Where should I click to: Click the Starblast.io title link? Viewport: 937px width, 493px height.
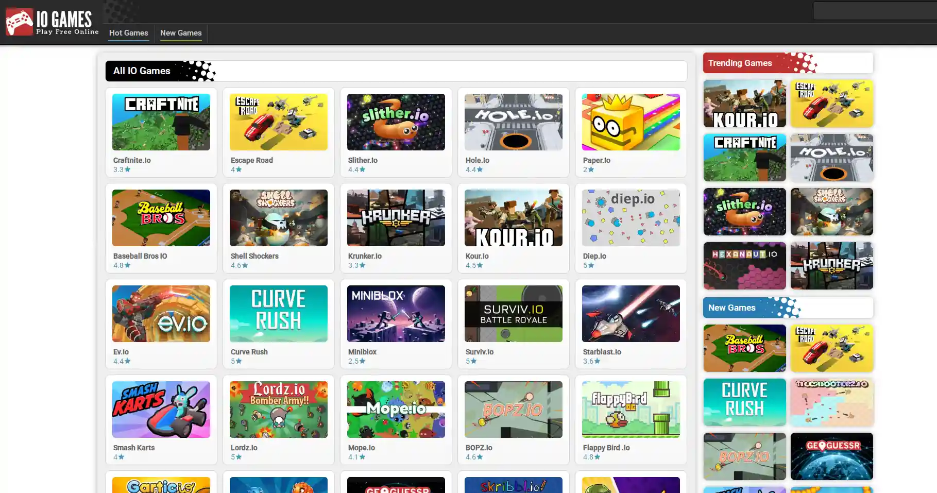[602, 352]
